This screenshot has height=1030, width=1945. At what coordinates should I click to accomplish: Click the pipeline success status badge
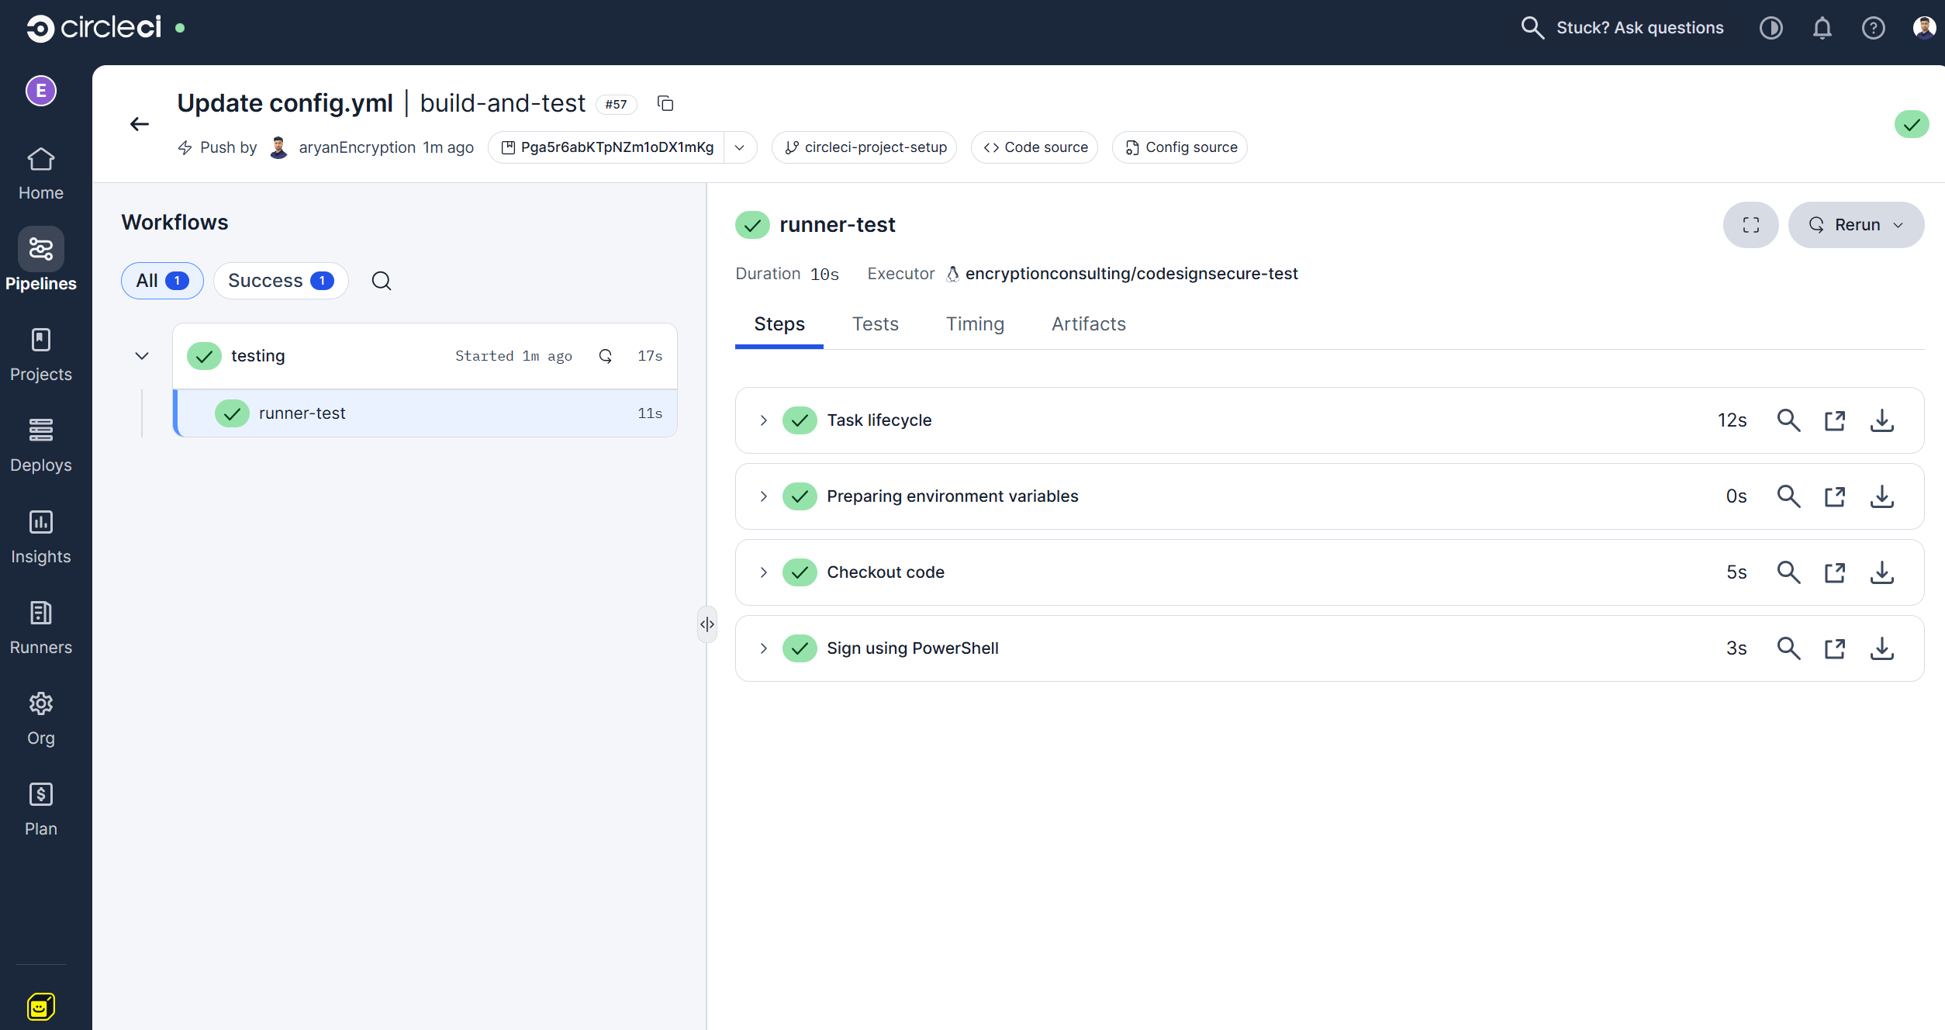[x=1912, y=124]
